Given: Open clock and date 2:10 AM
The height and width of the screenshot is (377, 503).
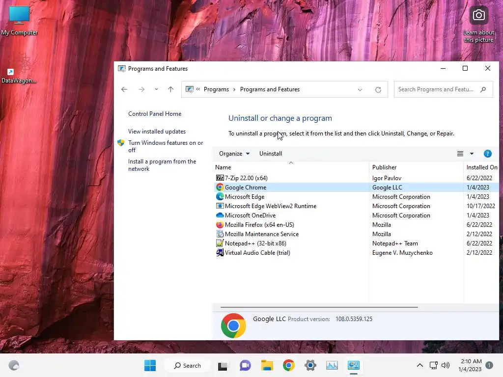Looking at the screenshot, I should 470,365.
